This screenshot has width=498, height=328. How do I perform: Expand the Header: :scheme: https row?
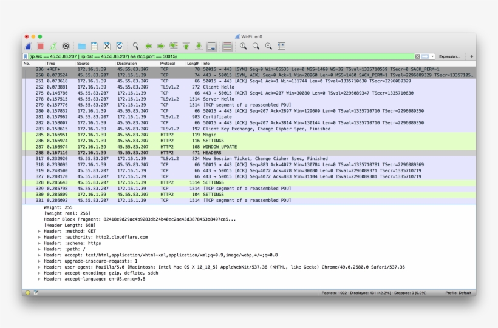[x=39, y=243]
